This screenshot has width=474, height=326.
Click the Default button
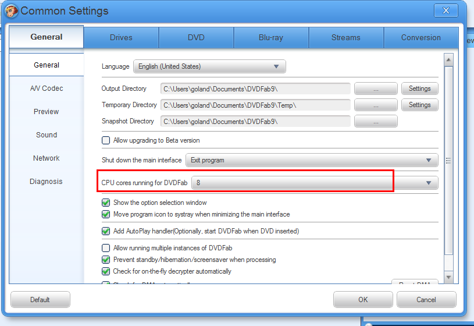(40, 300)
